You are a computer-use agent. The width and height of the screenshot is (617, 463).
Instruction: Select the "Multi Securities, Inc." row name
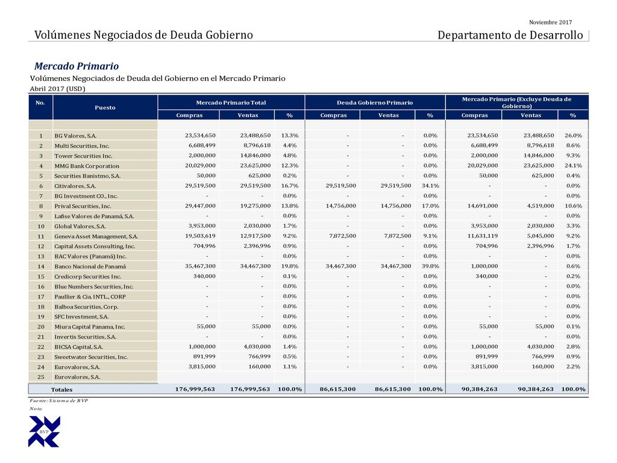point(82,146)
